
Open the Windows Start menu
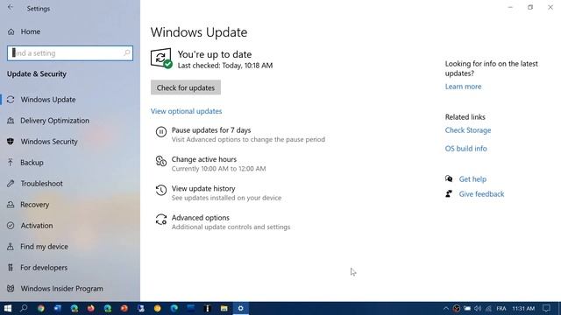pyautogui.click(x=8, y=308)
